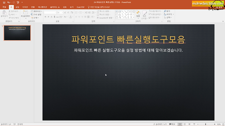The width and height of the screenshot is (225, 126).
Task: Select the rectangle shape in shapes gallery
Action: coord(128,12)
